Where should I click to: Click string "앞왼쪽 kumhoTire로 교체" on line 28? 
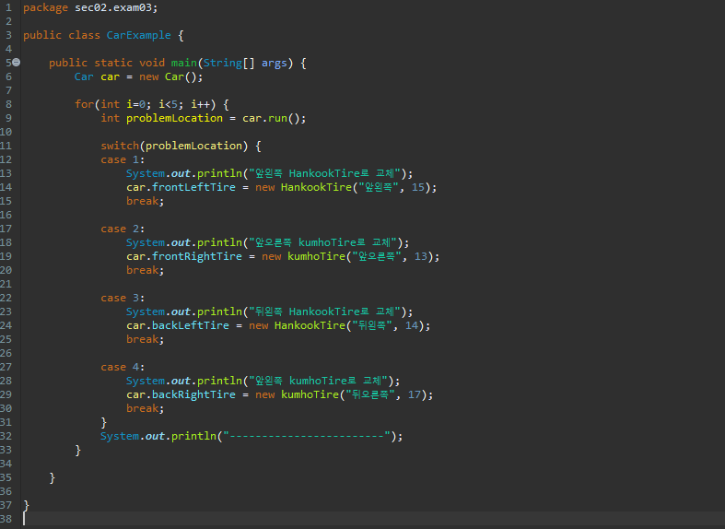(x=318, y=381)
